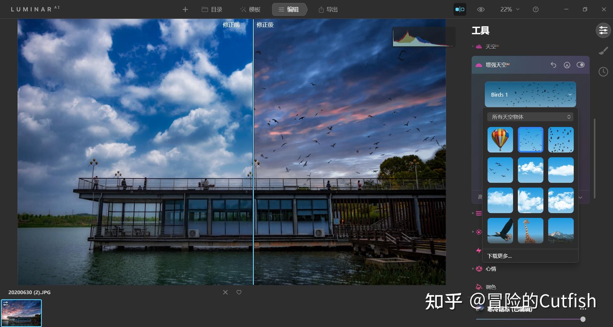
Task: Open the 目录 catalog tab
Action: pyautogui.click(x=212, y=10)
